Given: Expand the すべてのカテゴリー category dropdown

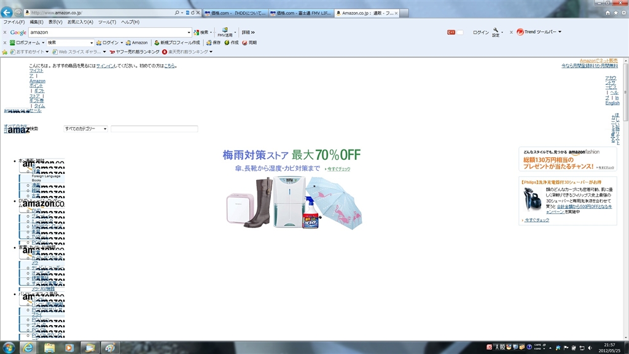Looking at the screenshot, I should tap(85, 129).
